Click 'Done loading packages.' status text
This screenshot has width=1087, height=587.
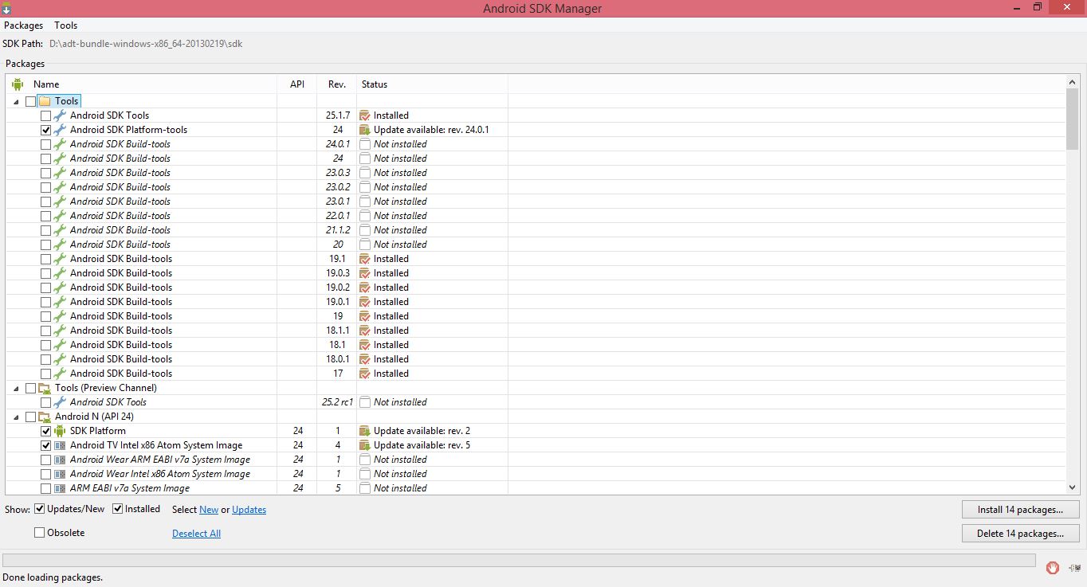point(53,577)
